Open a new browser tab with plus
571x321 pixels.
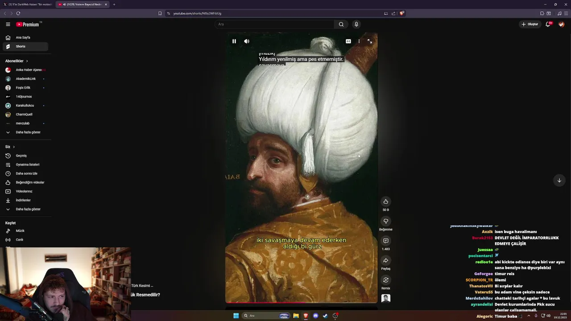coord(114,4)
